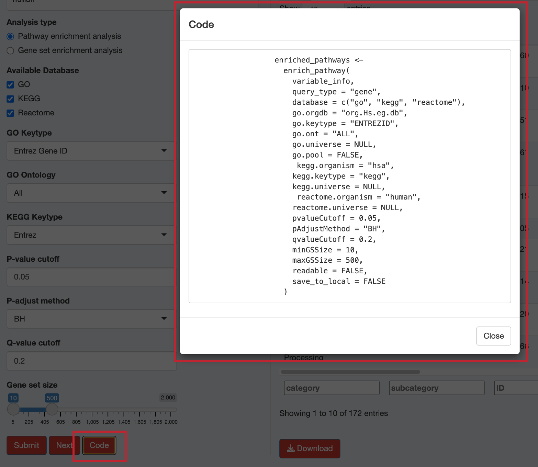Click the gene set size minimum handle
This screenshot has width=538, height=467.
pyautogui.click(x=13, y=409)
